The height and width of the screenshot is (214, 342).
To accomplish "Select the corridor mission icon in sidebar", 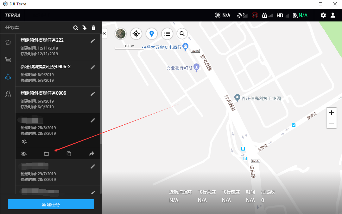I will (x=8, y=94).
